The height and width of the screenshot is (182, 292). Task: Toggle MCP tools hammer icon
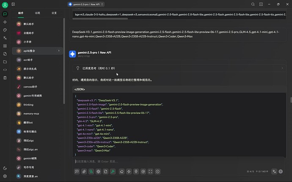coord(113,171)
